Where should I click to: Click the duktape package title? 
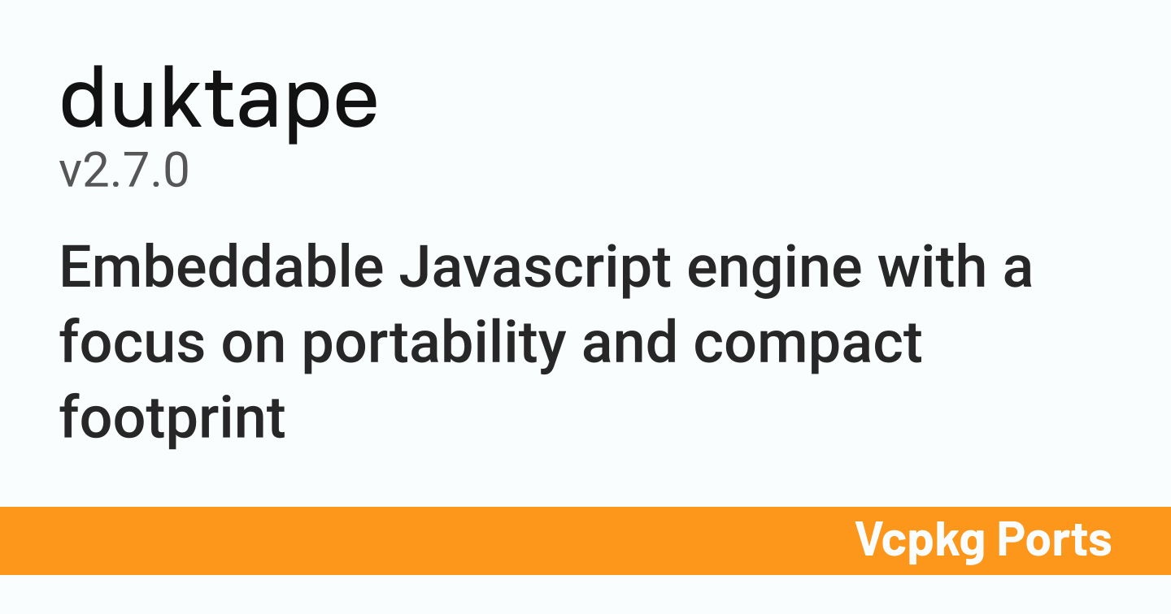pos(219,101)
